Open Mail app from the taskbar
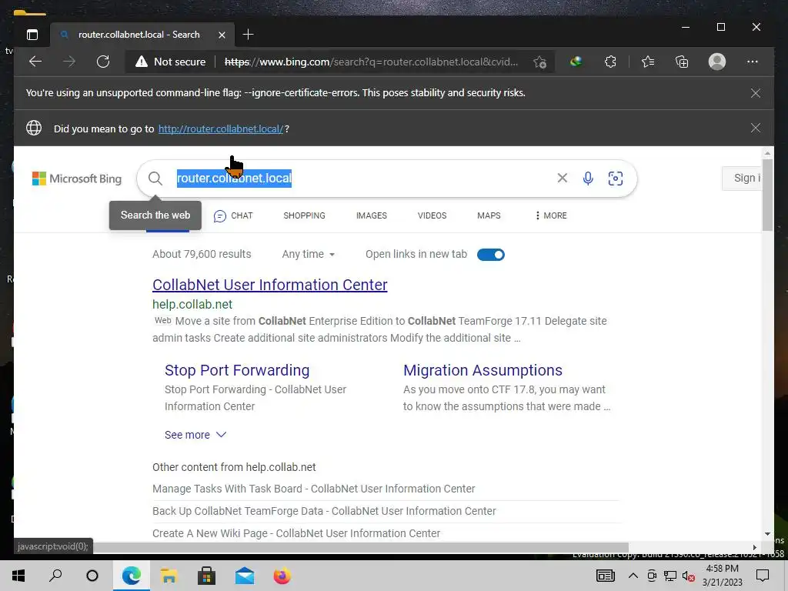The image size is (788, 591). [244, 576]
